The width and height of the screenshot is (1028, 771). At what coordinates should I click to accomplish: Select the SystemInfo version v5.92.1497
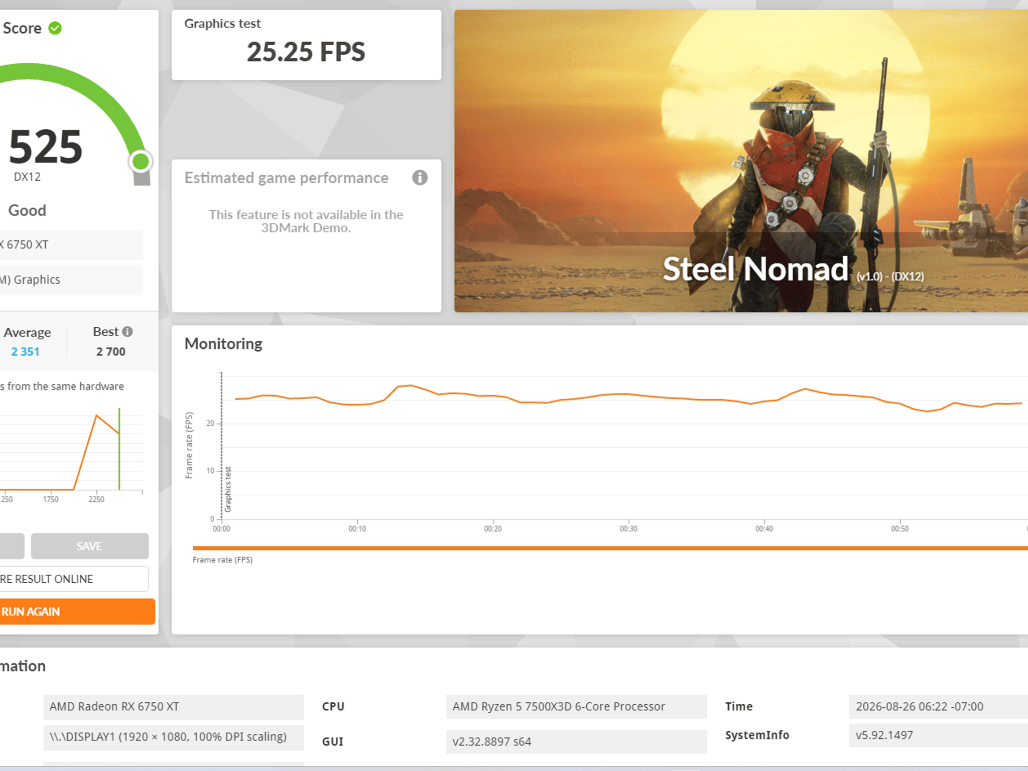pyautogui.click(x=939, y=735)
